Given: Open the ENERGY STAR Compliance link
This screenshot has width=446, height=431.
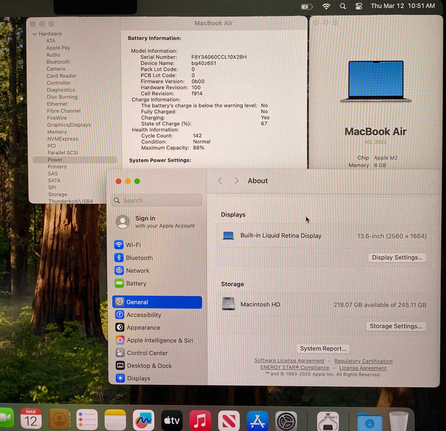Looking at the screenshot, I should 294,368.
